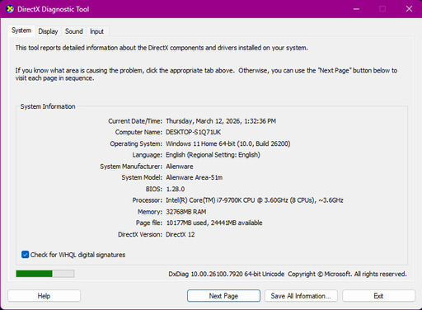Image resolution: width=422 pixels, height=310 pixels.
Task: Minimize the DirectX Diagnostic Tool window
Action: 356,9
